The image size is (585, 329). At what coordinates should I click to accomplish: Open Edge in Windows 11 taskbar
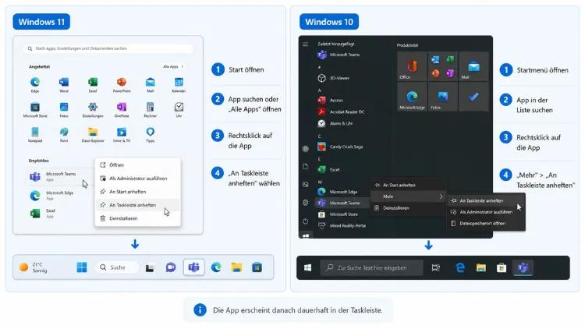(216, 267)
